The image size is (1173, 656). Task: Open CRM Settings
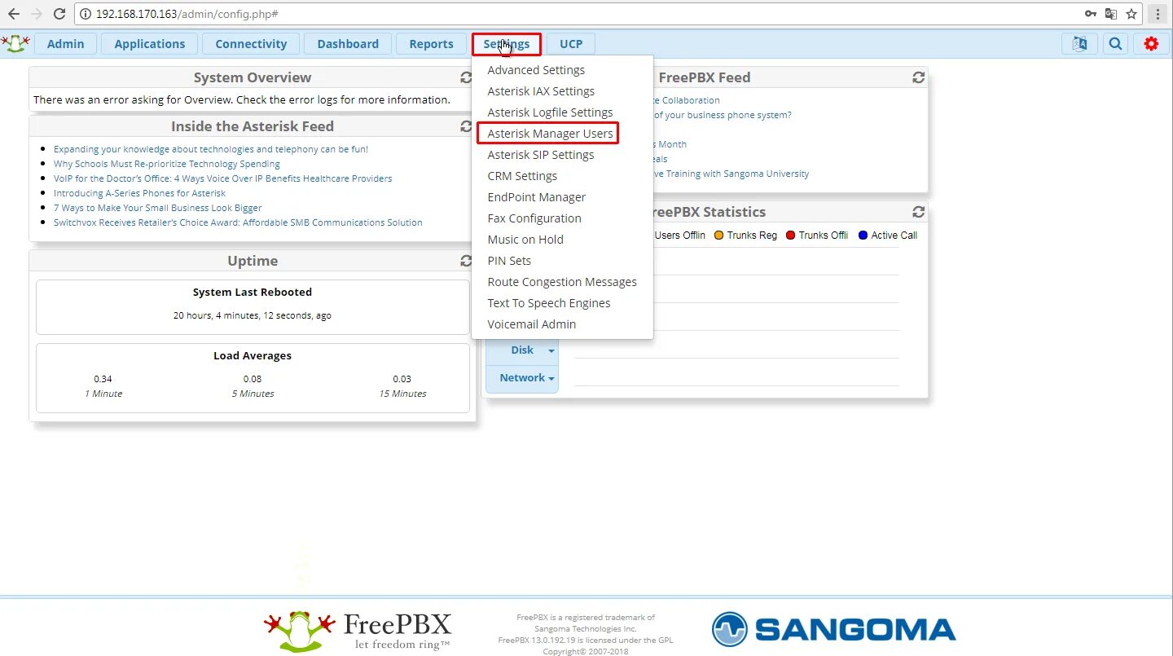point(522,176)
